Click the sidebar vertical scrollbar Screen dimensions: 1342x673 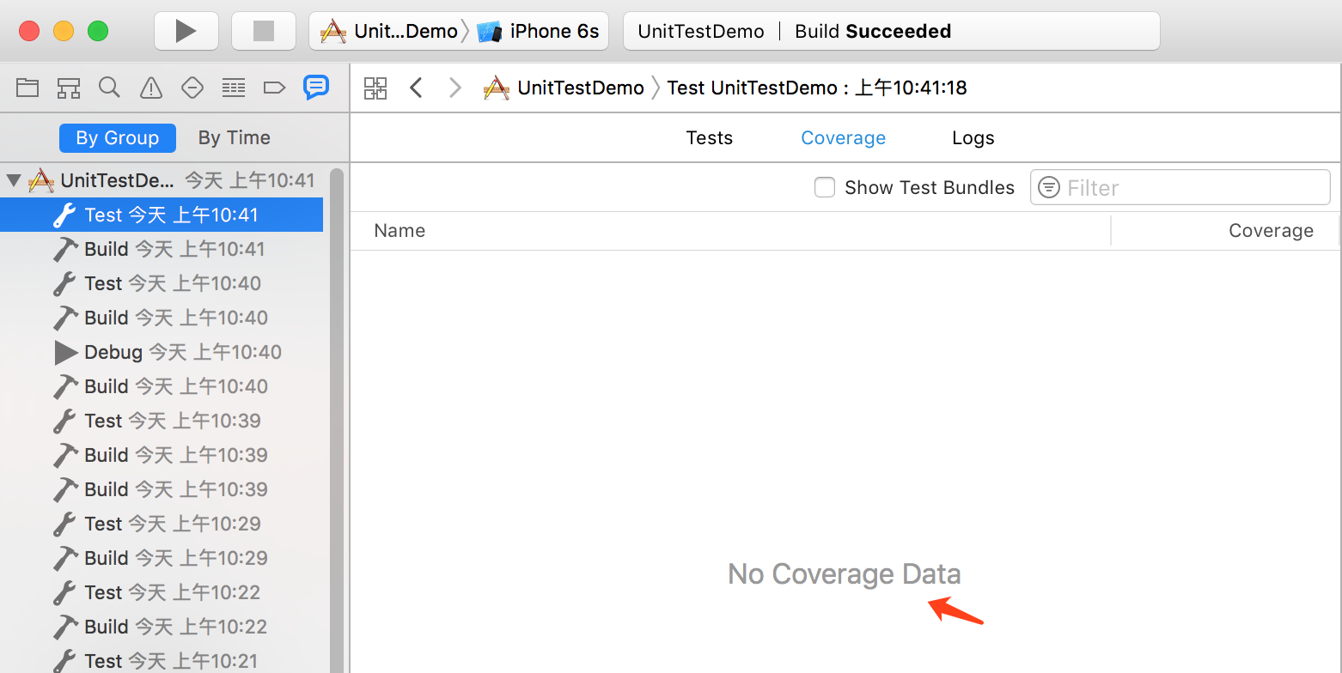[x=337, y=421]
